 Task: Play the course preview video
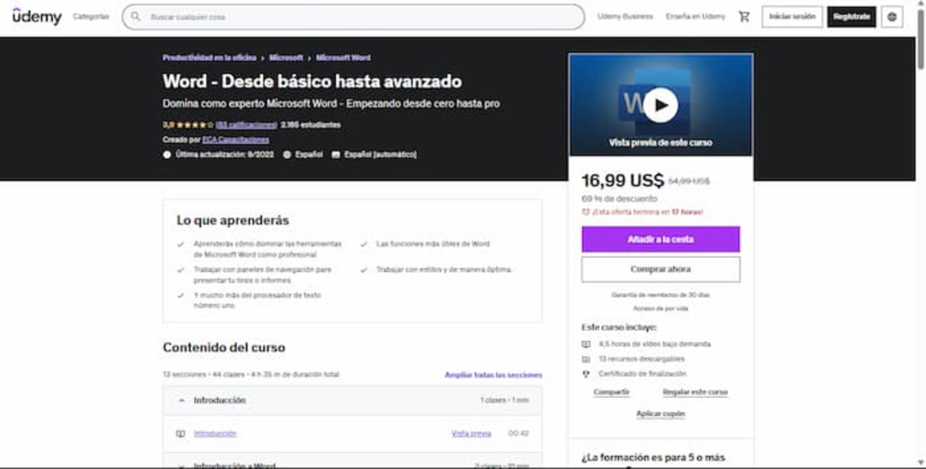(x=660, y=105)
